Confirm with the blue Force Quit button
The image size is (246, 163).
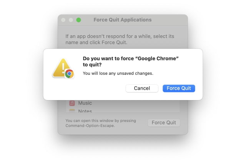[179, 88]
